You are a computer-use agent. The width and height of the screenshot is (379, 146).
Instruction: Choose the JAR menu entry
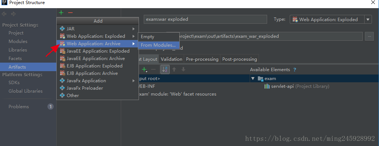pyautogui.click(x=97, y=29)
